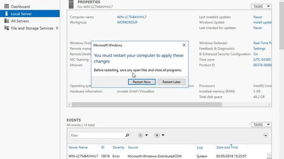Click the main window vertical scrollbar
This screenshot has width=284, height=159.
282,25
